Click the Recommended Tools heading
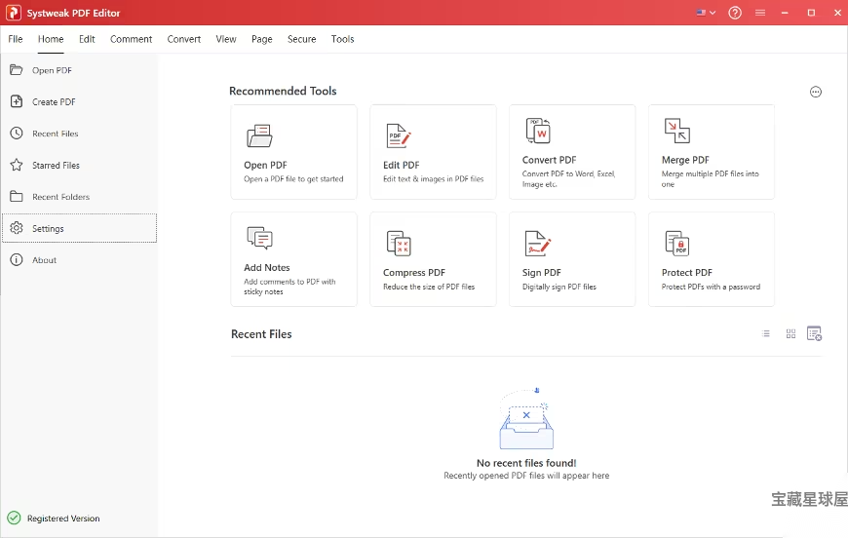 click(x=283, y=91)
